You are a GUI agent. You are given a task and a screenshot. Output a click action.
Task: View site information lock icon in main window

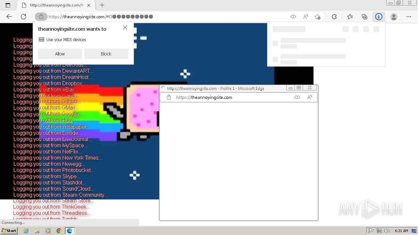pyautogui.click(x=41, y=17)
